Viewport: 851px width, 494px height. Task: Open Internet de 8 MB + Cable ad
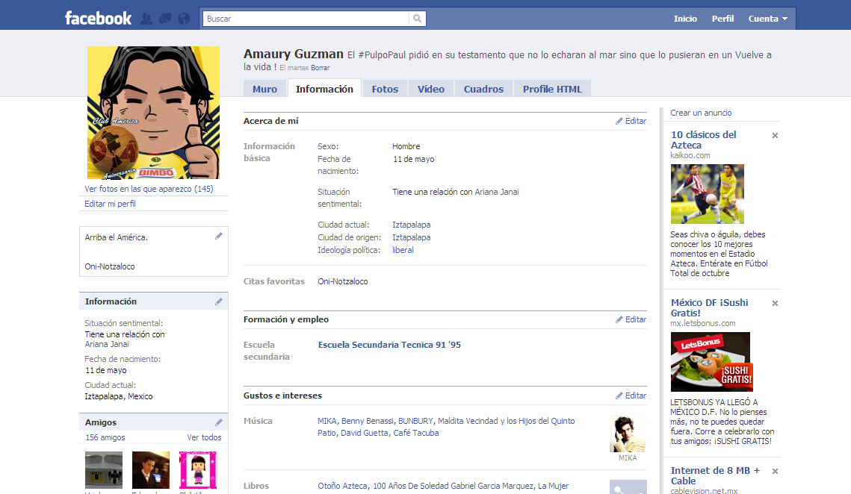click(x=715, y=475)
